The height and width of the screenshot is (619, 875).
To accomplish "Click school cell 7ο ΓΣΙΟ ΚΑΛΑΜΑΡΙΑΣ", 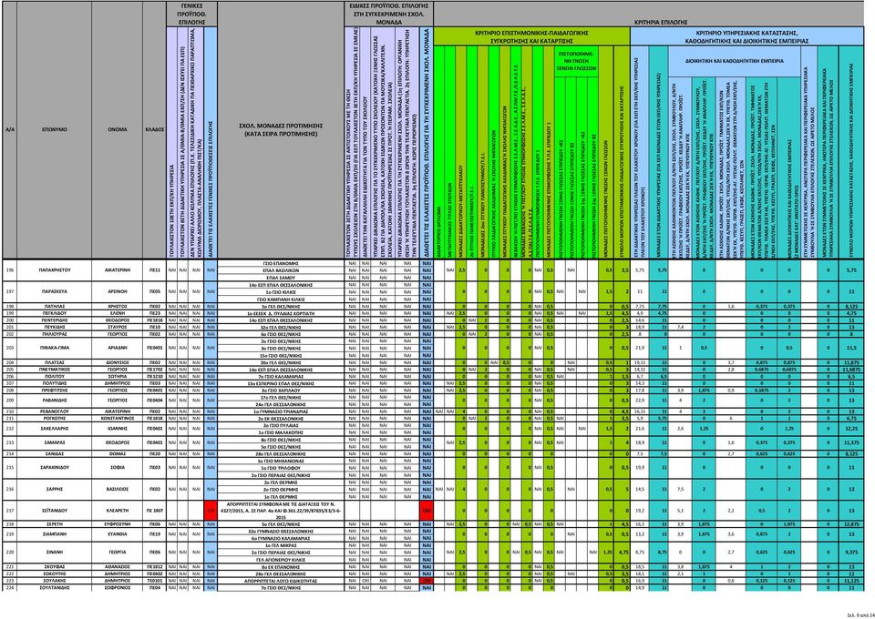I will [280, 376].
